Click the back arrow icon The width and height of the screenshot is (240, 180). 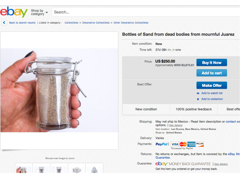4,22
